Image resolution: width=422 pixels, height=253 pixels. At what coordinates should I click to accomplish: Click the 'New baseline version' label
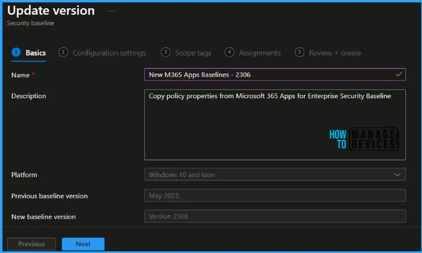(43, 217)
